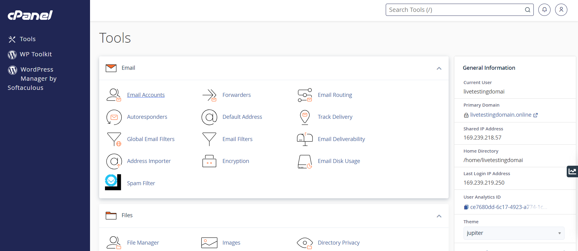Open the Encryption link
This screenshot has height=251, width=578.
(236, 161)
